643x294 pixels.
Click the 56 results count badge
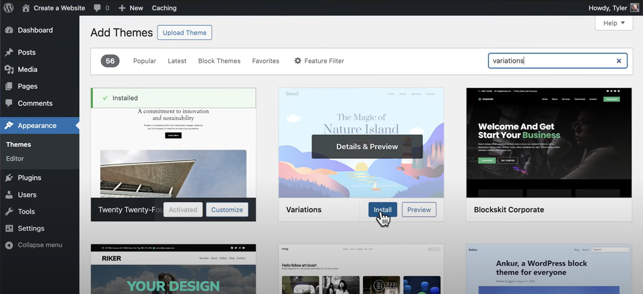pyautogui.click(x=110, y=61)
